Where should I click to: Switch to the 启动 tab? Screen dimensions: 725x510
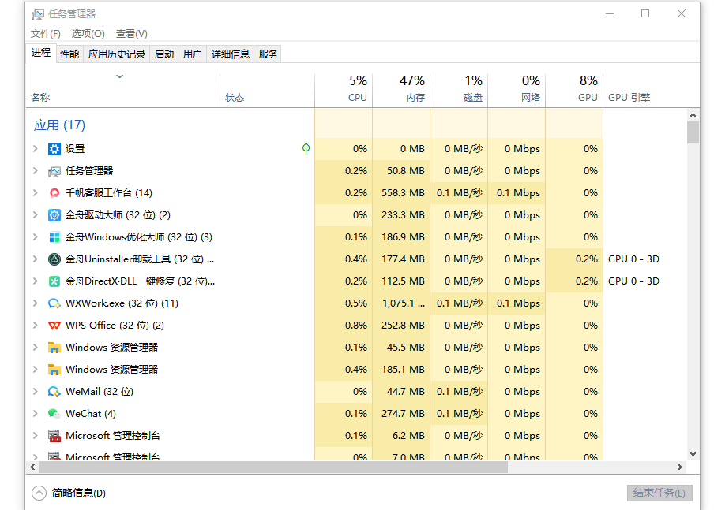click(163, 54)
